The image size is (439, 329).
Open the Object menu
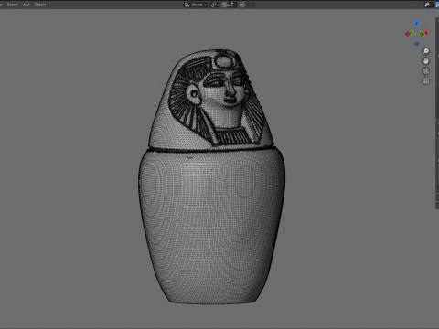coord(40,5)
